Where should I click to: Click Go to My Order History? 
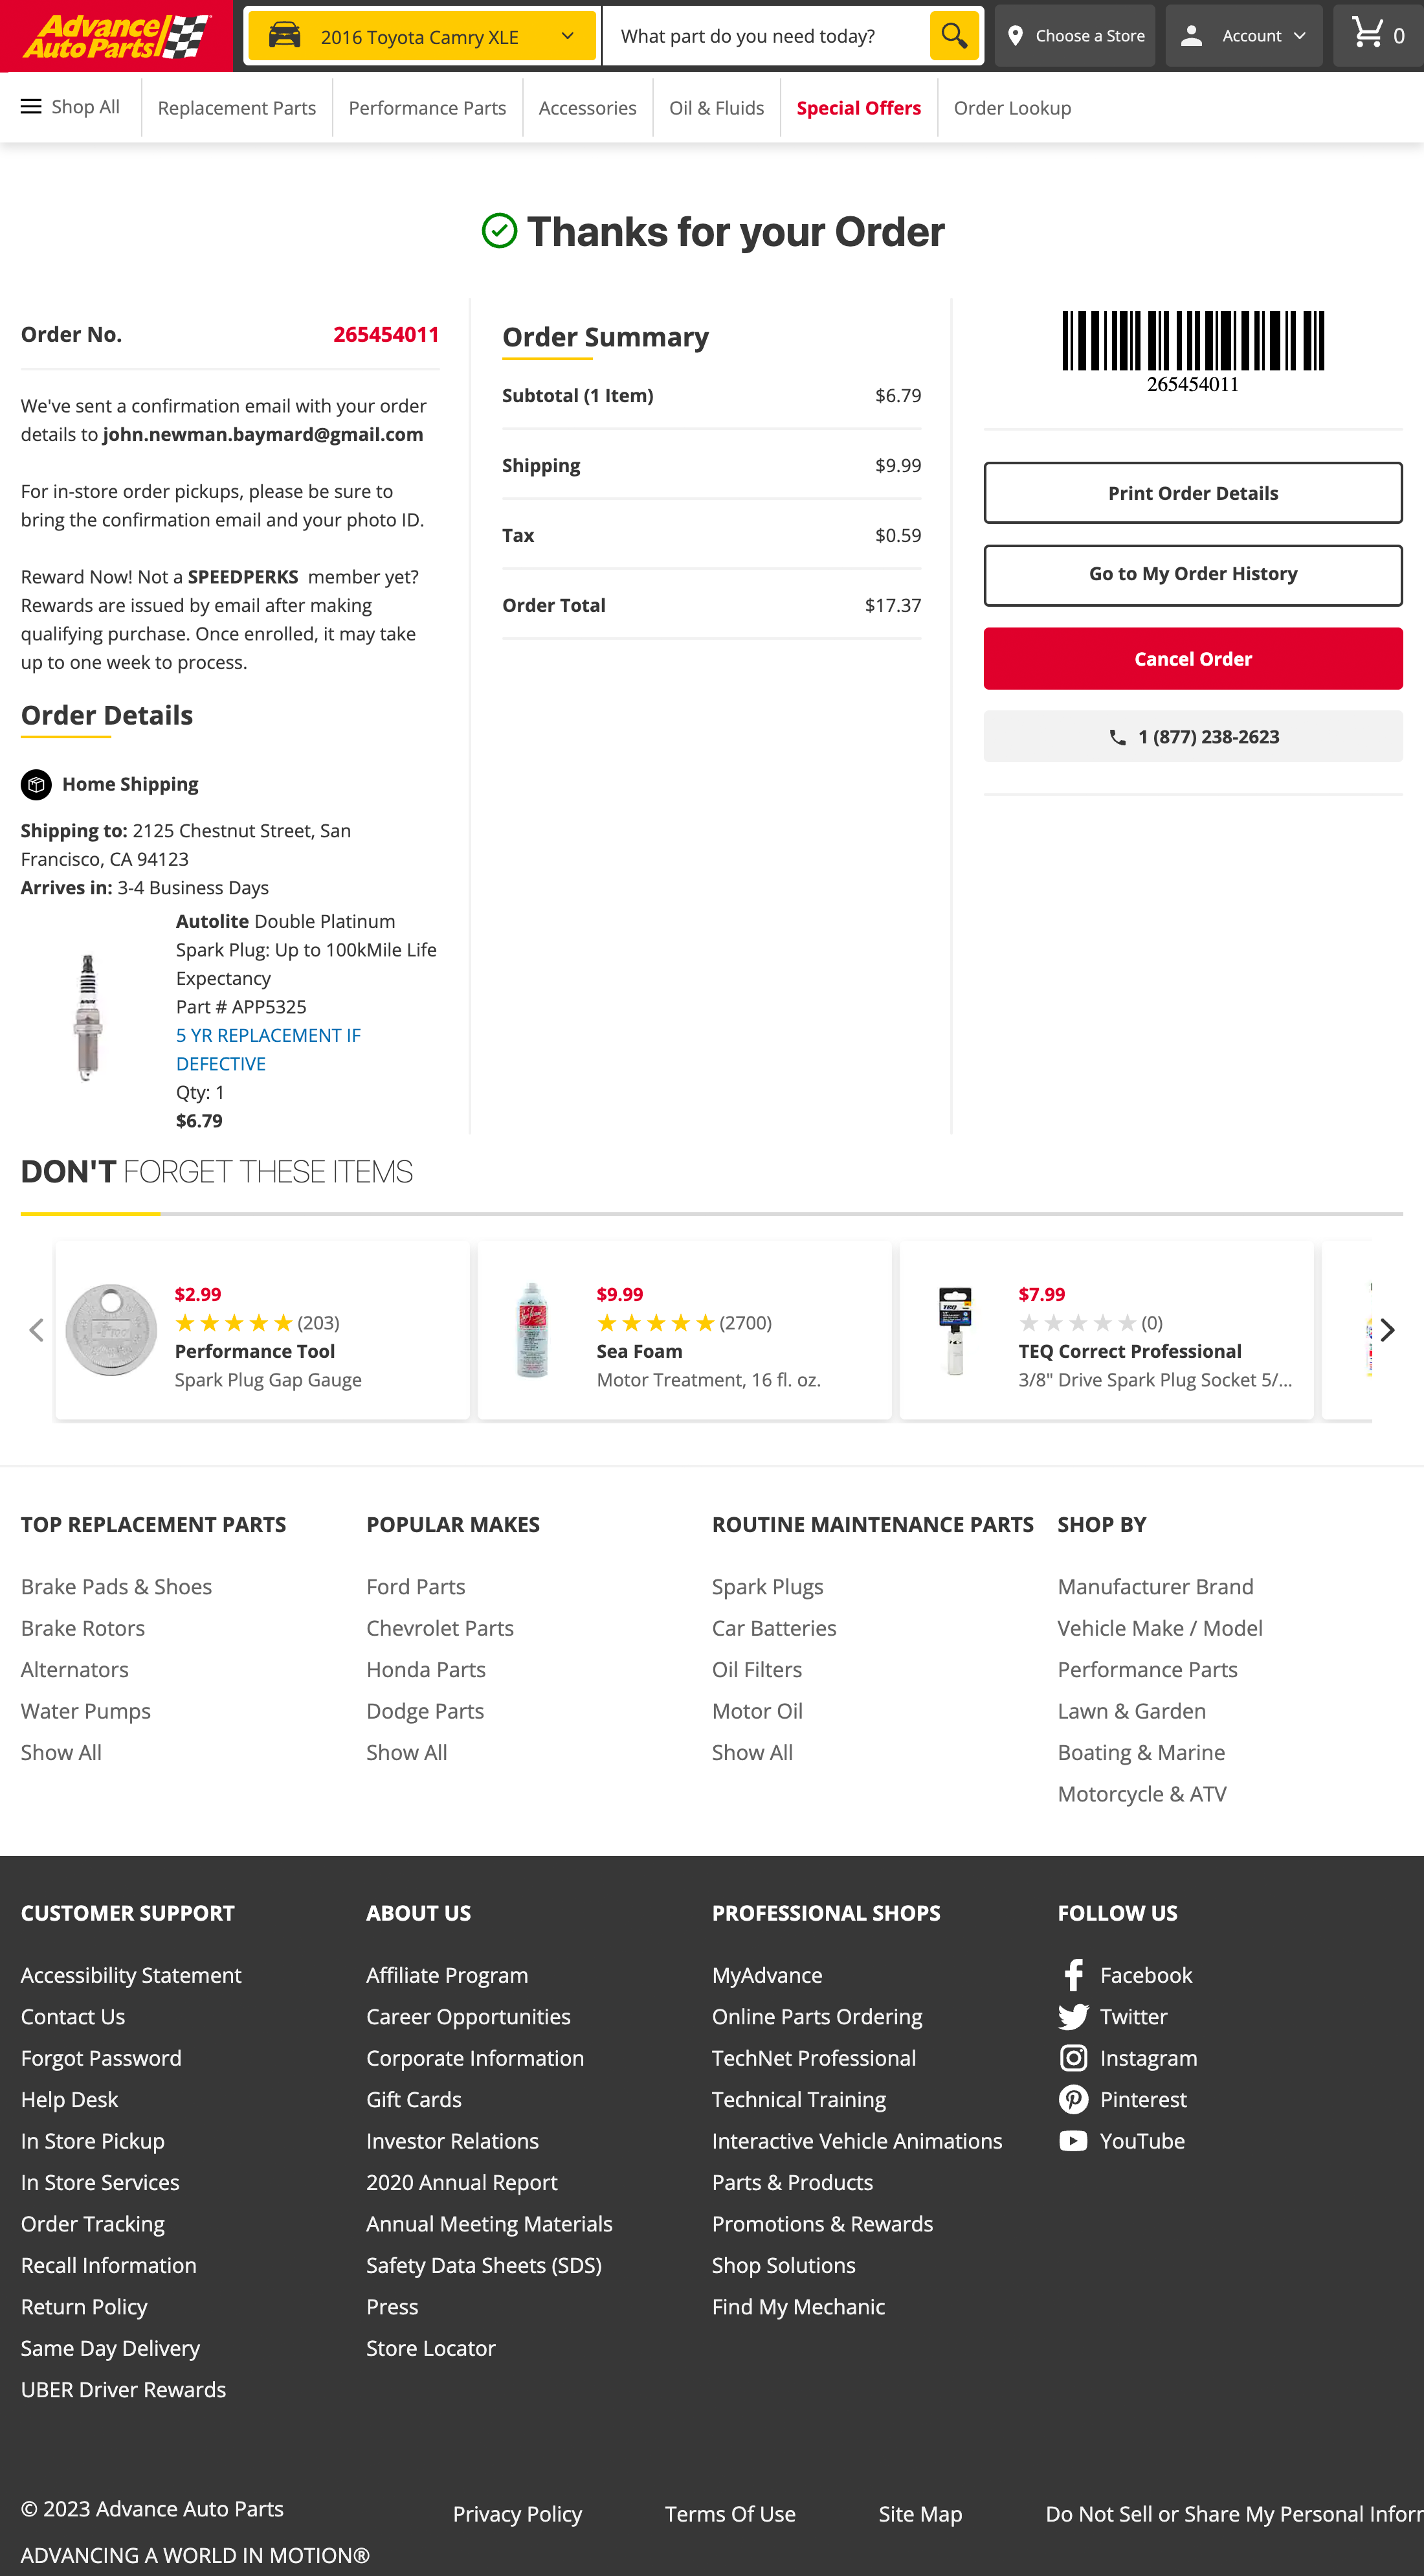tap(1192, 574)
